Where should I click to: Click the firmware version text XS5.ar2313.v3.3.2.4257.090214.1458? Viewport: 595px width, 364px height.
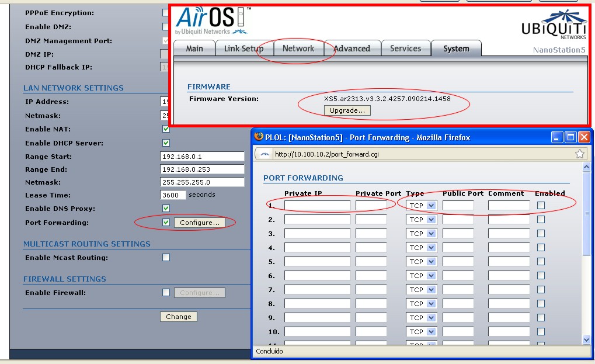point(387,99)
